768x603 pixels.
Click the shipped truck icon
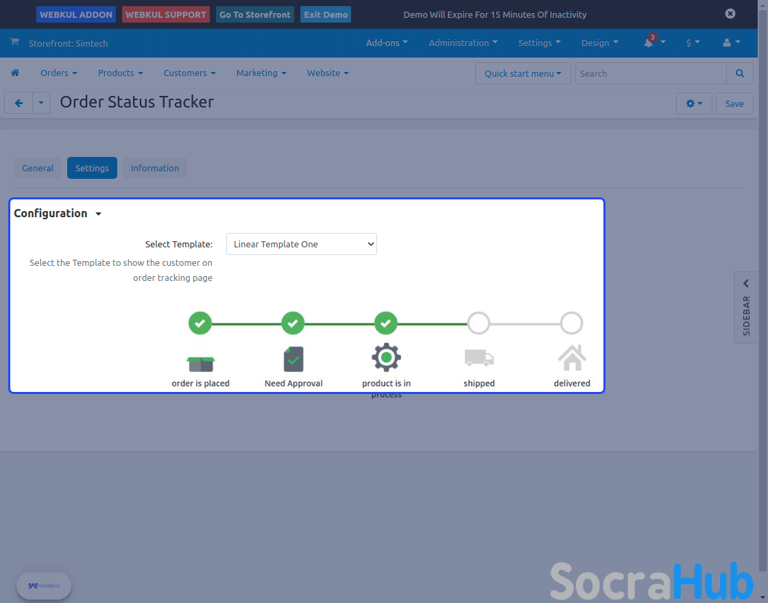479,358
